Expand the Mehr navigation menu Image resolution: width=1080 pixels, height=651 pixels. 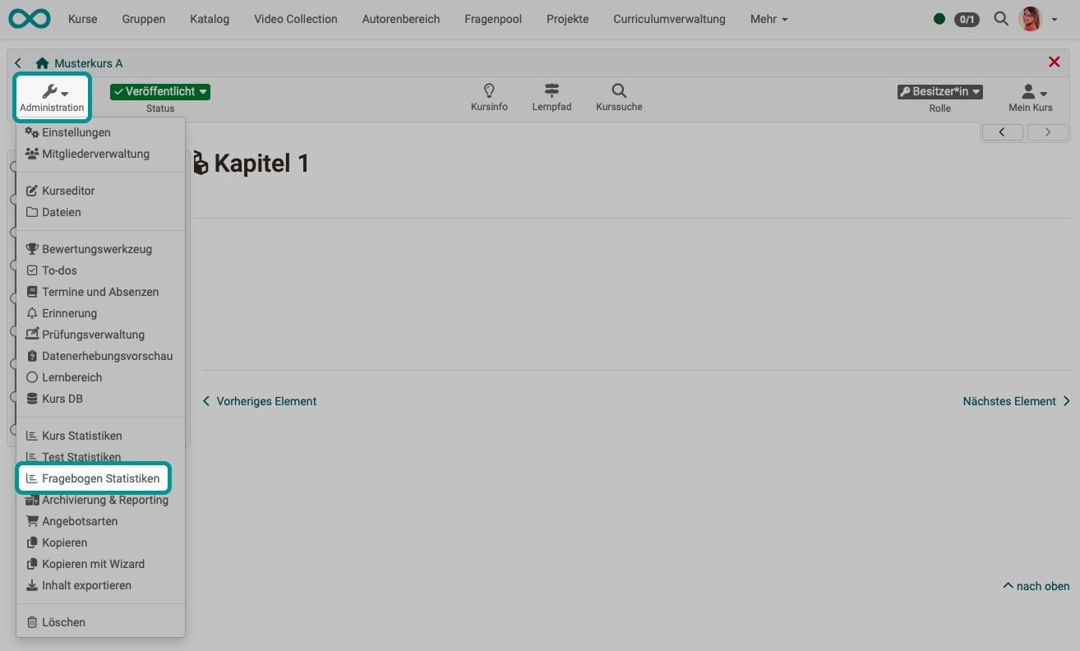[x=768, y=19]
